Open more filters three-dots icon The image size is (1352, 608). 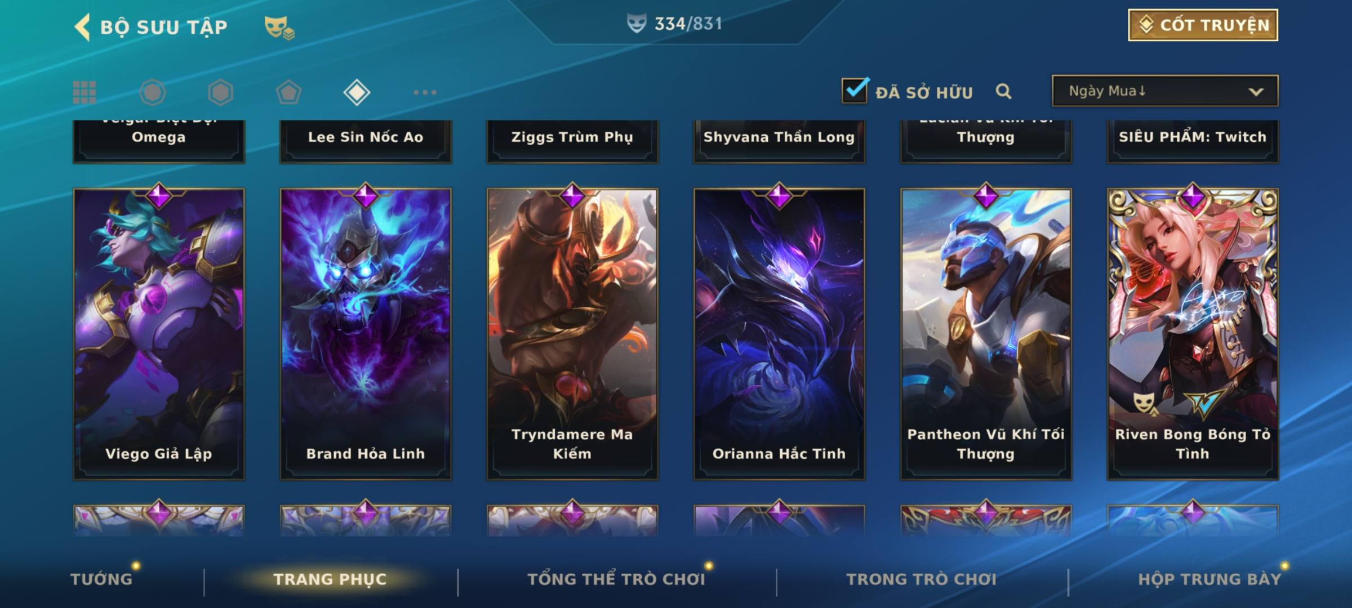(x=425, y=92)
